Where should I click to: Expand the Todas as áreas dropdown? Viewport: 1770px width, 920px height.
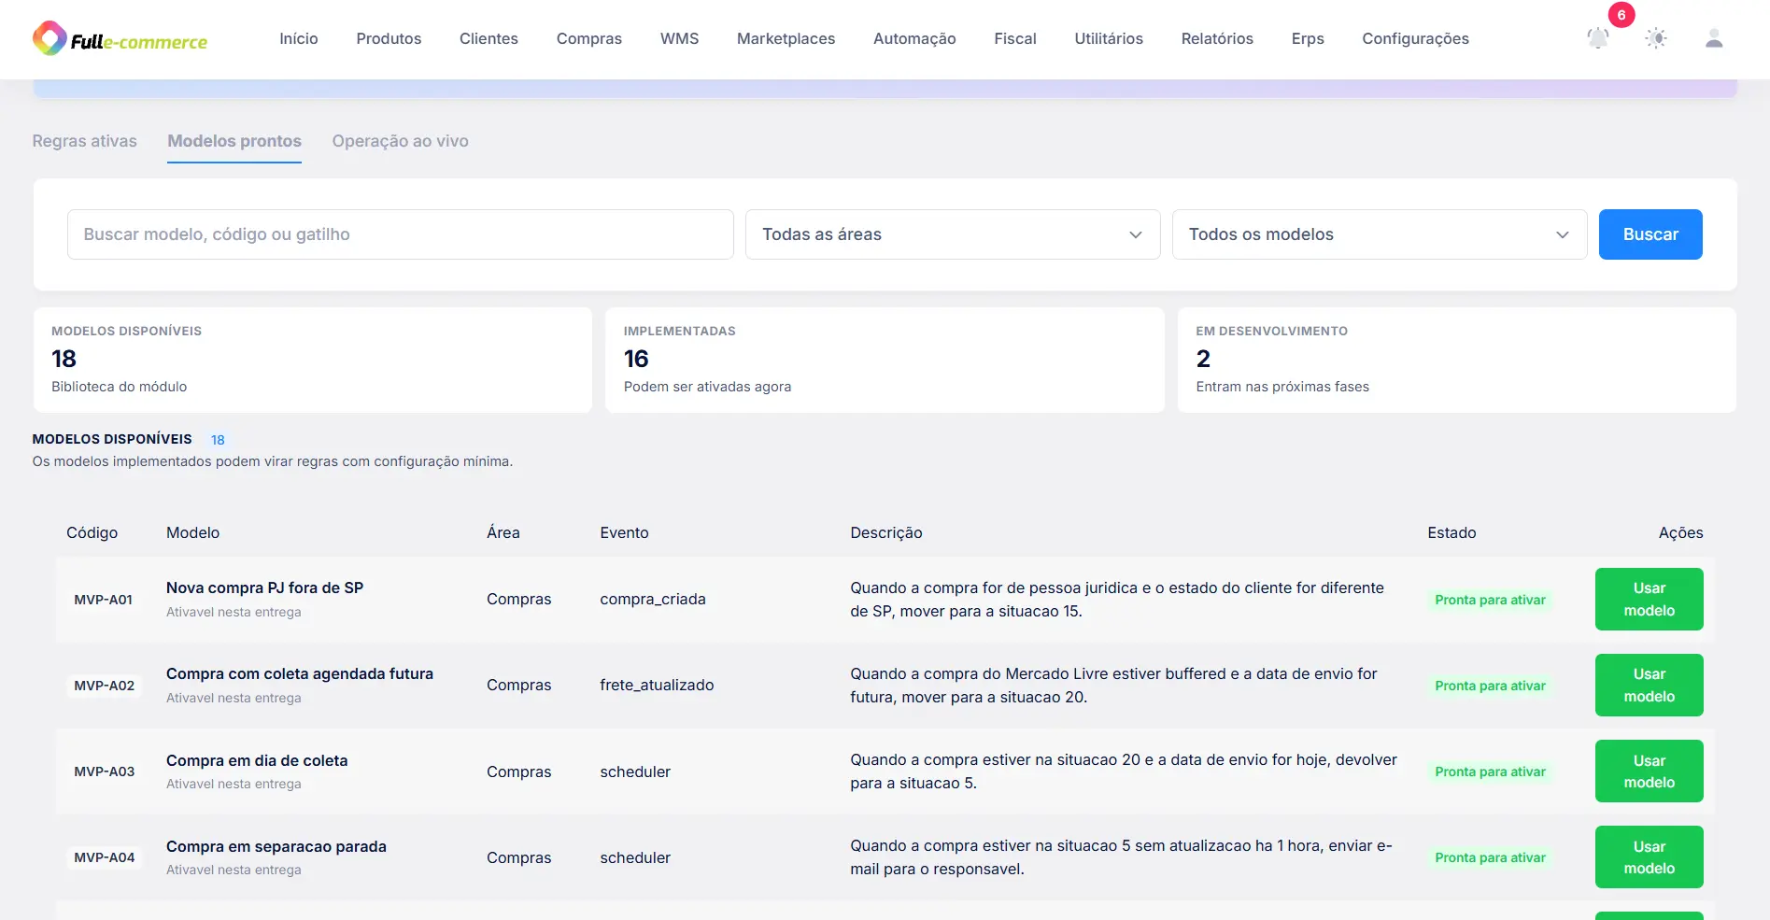click(x=953, y=234)
